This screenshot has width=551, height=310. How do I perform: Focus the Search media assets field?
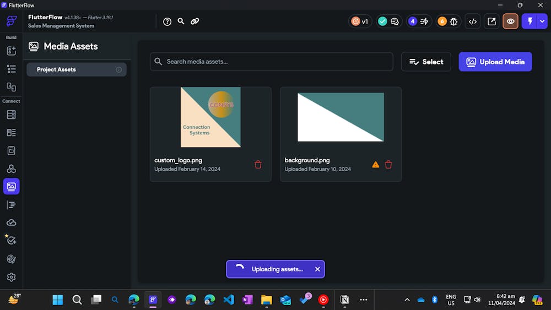point(271,62)
